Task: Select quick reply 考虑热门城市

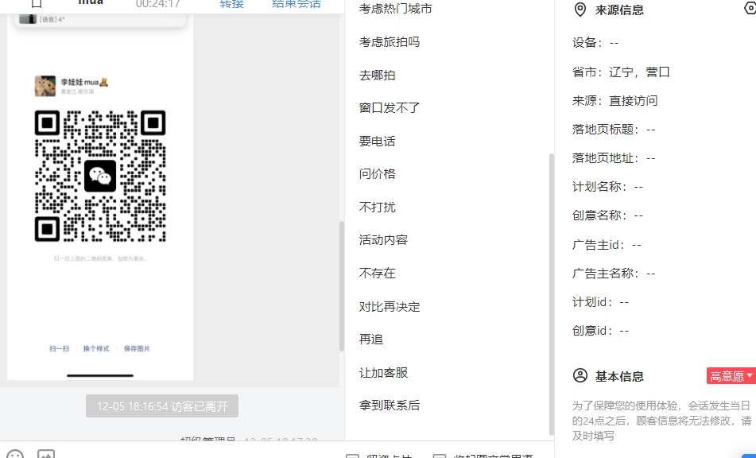Action: [x=395, y=9]
